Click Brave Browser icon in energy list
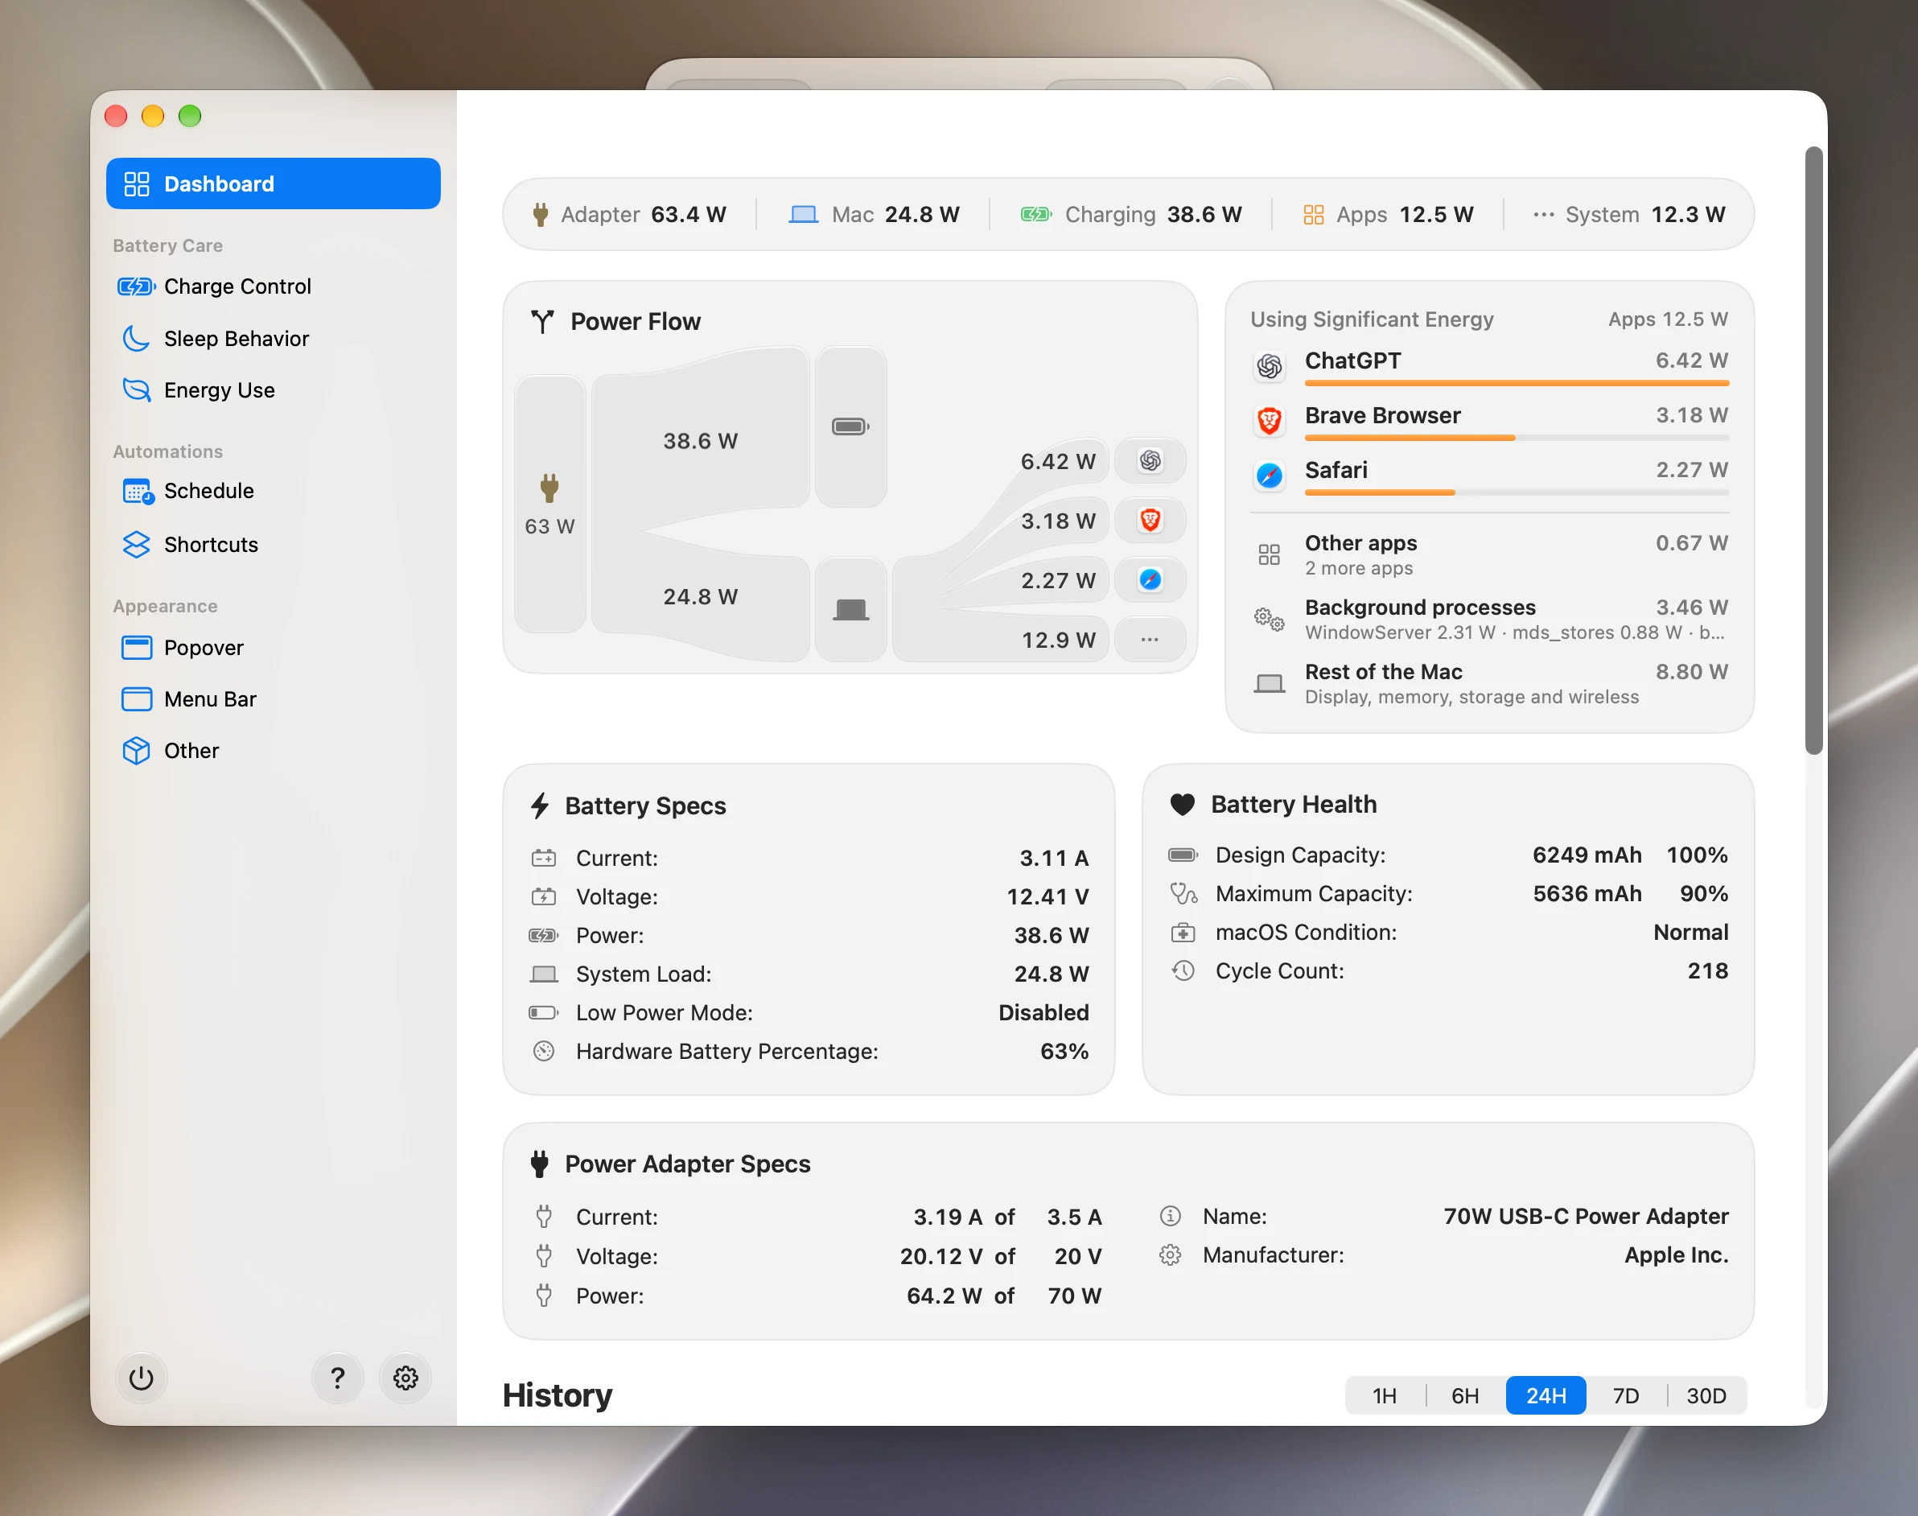The width and height of the screenshot is (1918, 1516). 1270,421
